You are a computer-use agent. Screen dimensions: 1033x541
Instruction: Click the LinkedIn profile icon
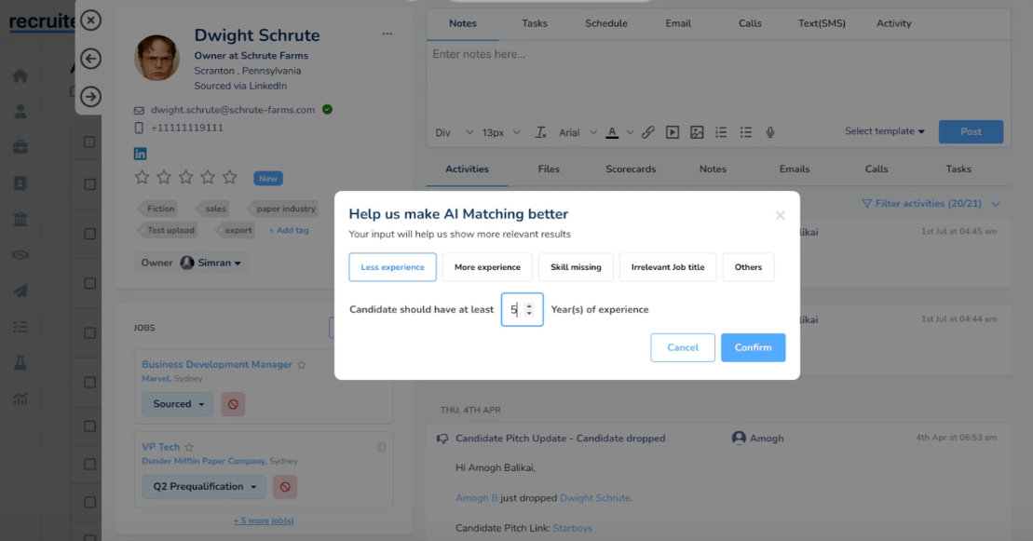click(141, 154)
